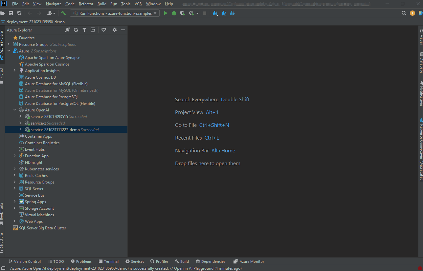Open the Azure Monitor tool window
This screenshot has width=423, height=271.
[249, 261]
